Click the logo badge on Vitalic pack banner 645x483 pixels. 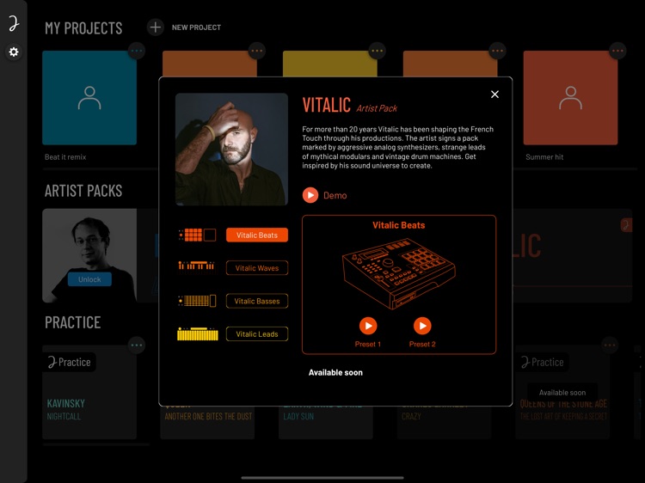pos(626,225)
